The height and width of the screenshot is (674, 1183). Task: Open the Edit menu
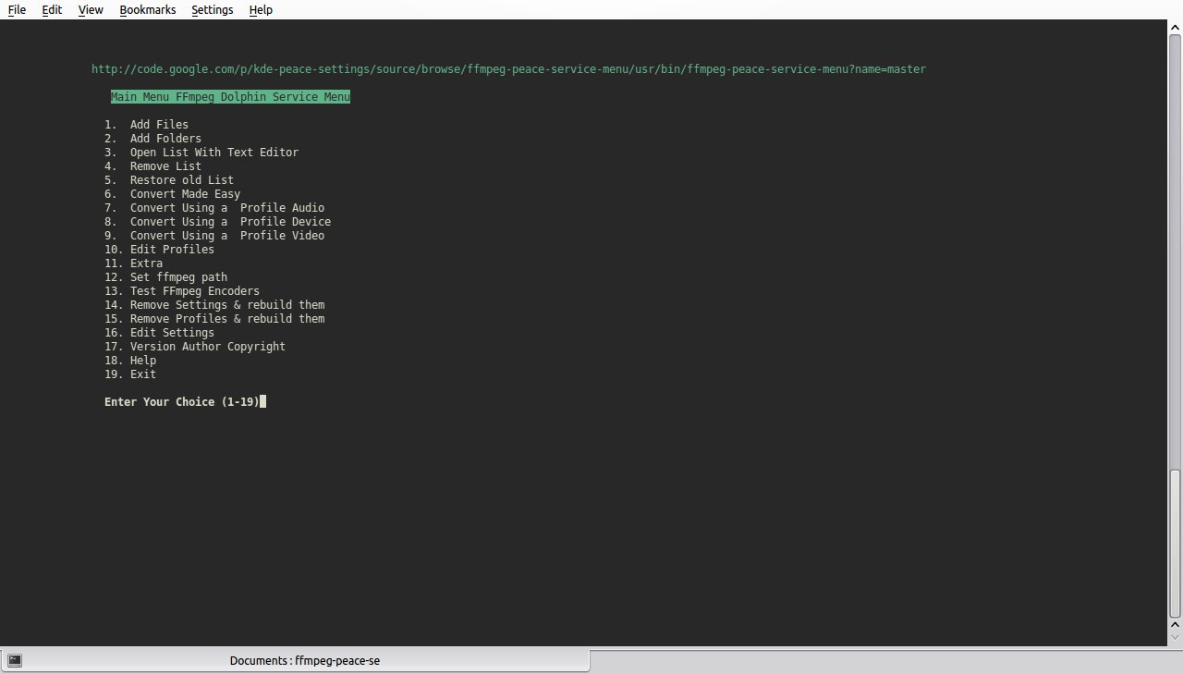52,9
